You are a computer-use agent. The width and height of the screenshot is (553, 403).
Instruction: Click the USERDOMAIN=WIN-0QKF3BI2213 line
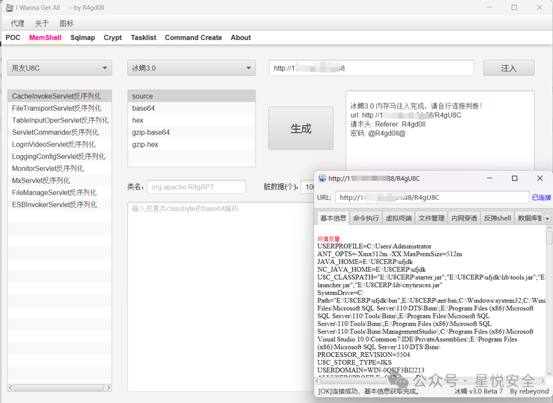click(371, 370)
